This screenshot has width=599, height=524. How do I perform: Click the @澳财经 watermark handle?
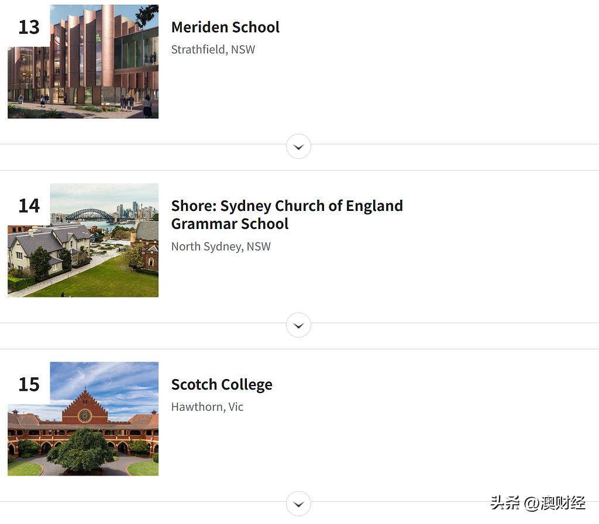[x=555, y=503]
